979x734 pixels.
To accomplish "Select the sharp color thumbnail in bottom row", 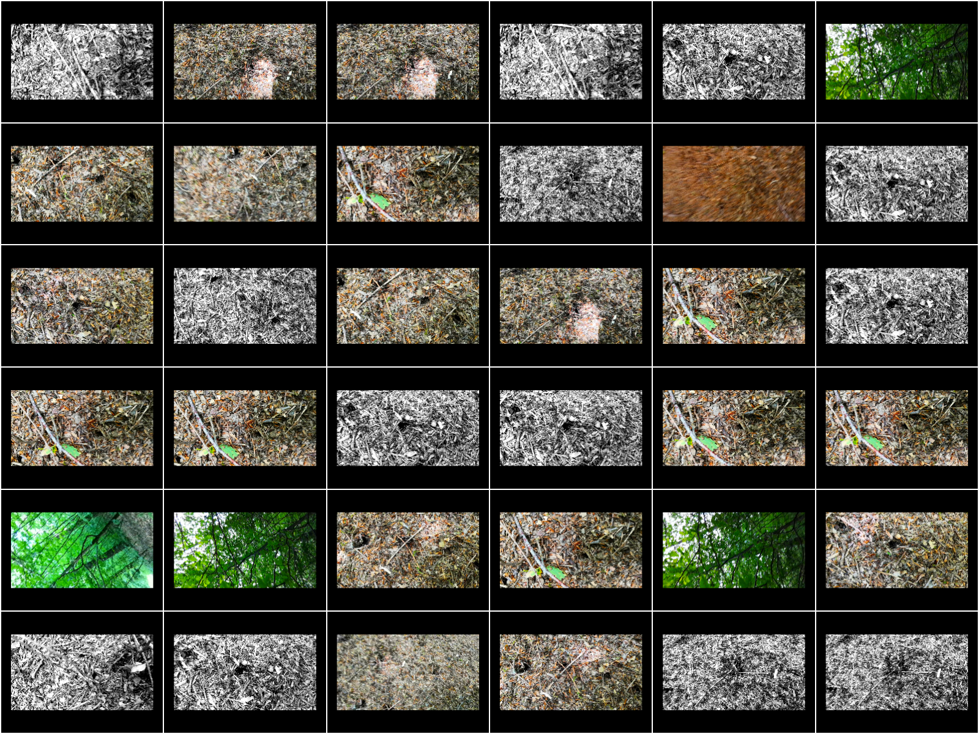I will point(571,672).
